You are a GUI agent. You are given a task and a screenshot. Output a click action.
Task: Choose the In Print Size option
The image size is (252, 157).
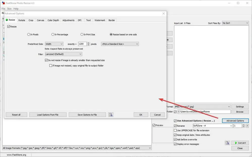[82, 34]
